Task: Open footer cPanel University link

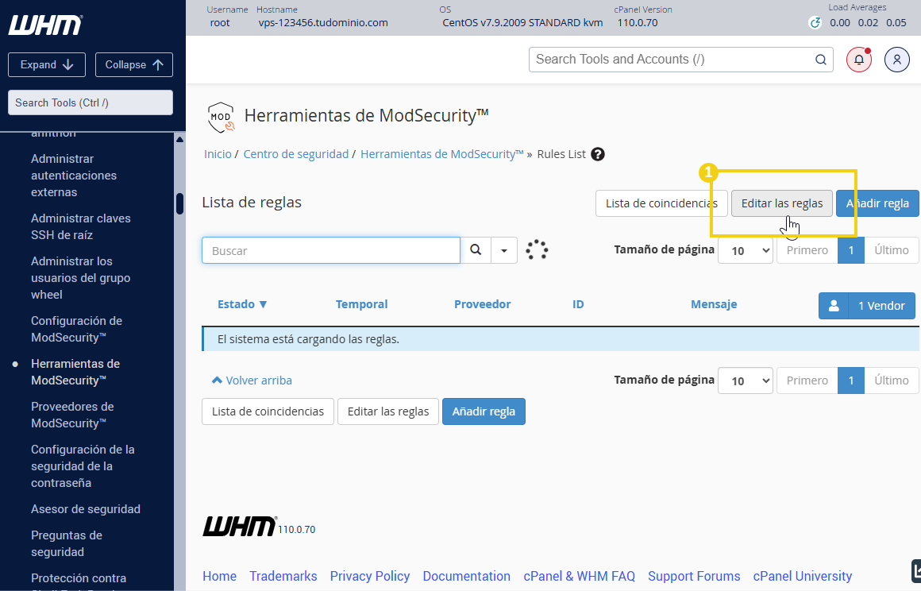Action: coord(803,577)
